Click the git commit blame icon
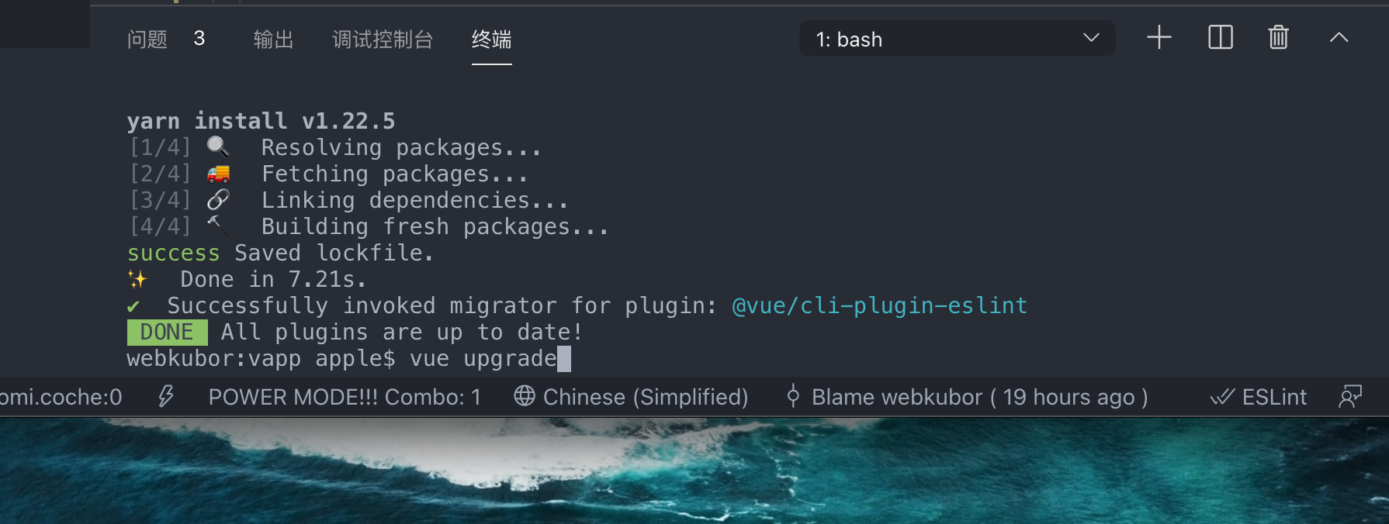This screenshot has height=524, width=1389. (793, 396)
